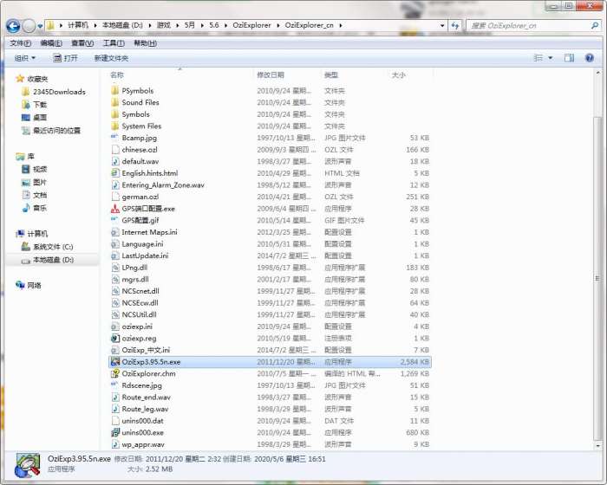Select the Symbols folder icon
Image resolution: width=607 pixels, height=485 pixels.
[115, 114]
